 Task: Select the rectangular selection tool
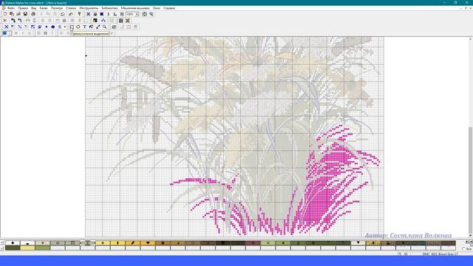72,27
